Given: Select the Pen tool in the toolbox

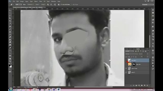Looking at the screenshot, I should [x=10, y=48].
